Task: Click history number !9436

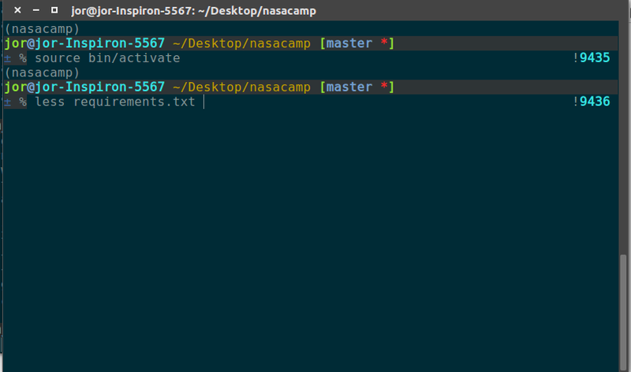Action: click(x=593, y=102)
